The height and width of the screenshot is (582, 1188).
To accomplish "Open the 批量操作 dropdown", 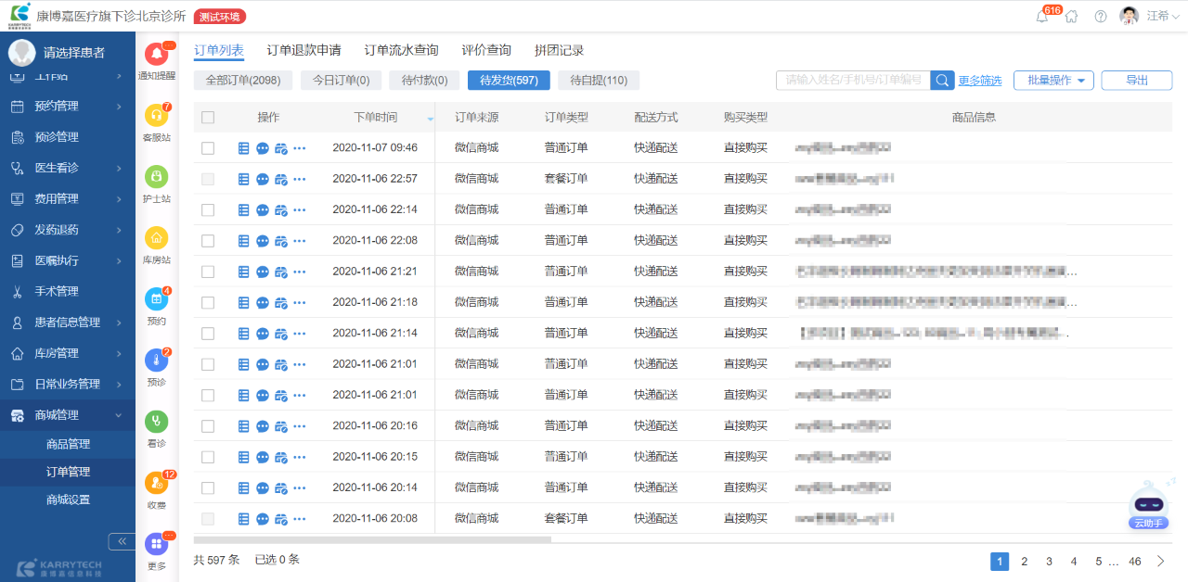I will coord(1053,81).
